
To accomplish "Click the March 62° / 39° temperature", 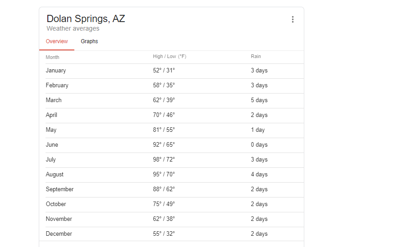I will click(164, 100).
